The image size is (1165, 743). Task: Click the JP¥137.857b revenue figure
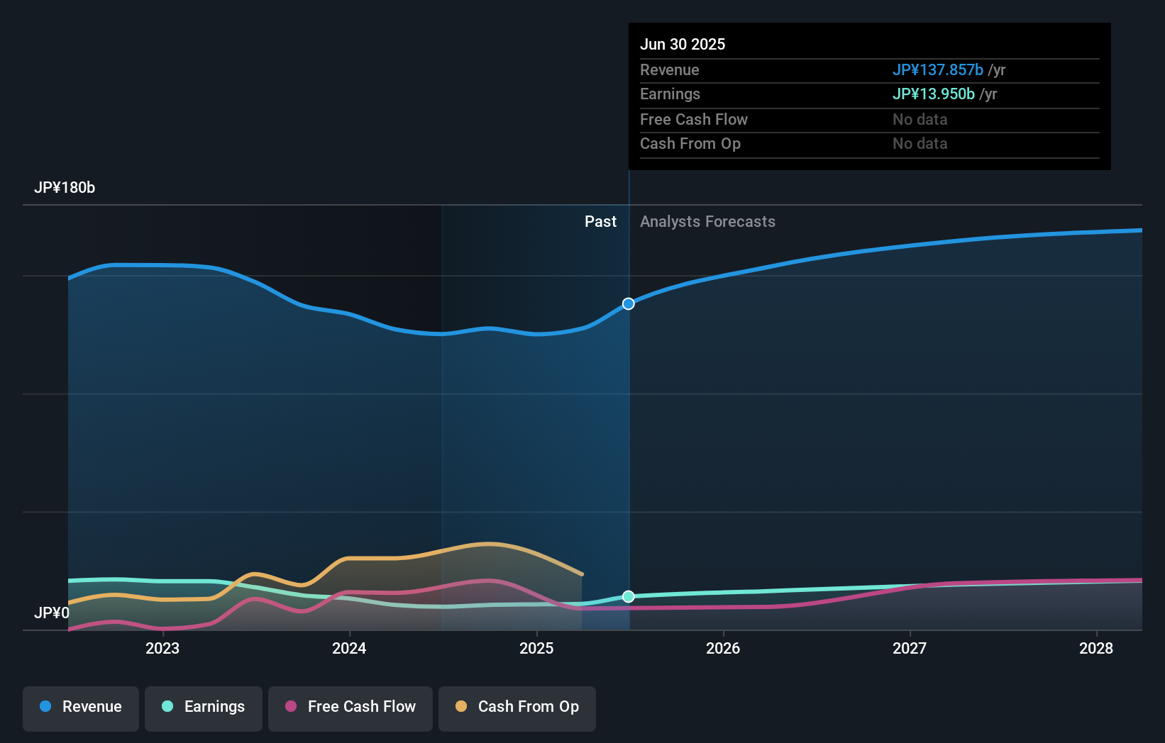pyautogui.click(x=938, y=70)
